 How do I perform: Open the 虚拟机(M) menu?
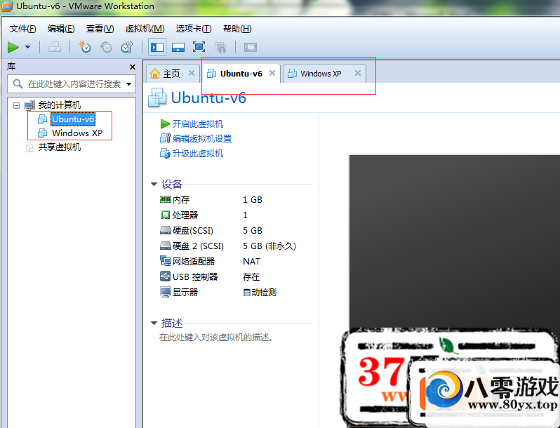click(145, 29)
